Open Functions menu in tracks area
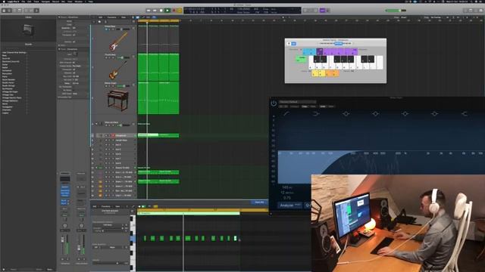The width and height of the screenshot is (485, 272). pos(112,17)
